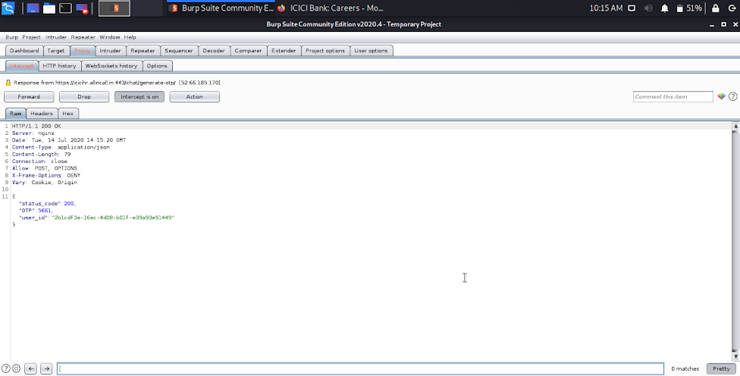Click the battery 51% indicator

click(689, 8)
